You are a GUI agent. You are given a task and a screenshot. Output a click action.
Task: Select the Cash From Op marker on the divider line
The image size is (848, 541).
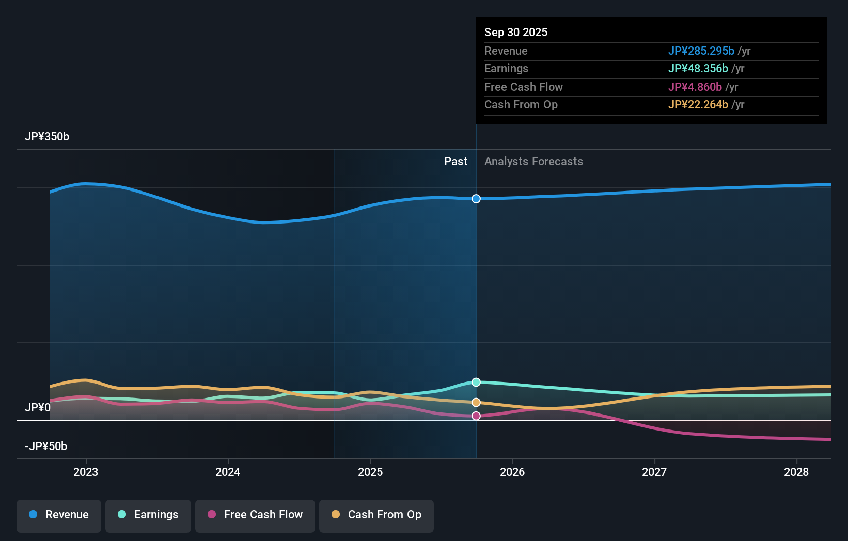tap(476, 402)
